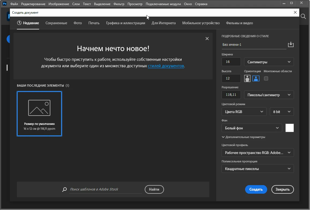Select the Размер по умолчанию preset thumbnail
The image size is (310, 210).
[39, 114]
